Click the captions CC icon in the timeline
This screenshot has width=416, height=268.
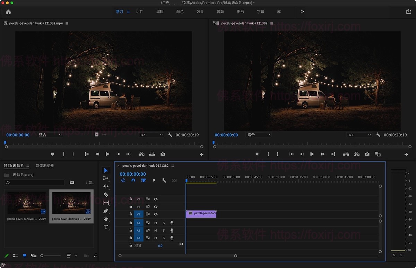click(174, 180)
